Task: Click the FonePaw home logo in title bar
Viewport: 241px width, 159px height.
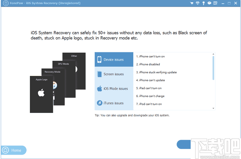Action: (6, 3)
